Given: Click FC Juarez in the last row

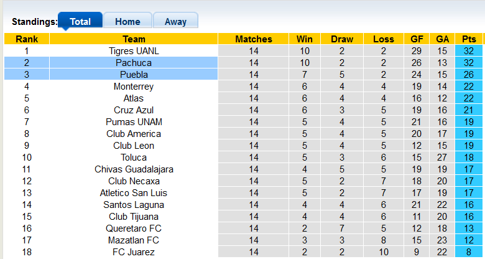Looking at the screenshot, I should coord(134,252).
